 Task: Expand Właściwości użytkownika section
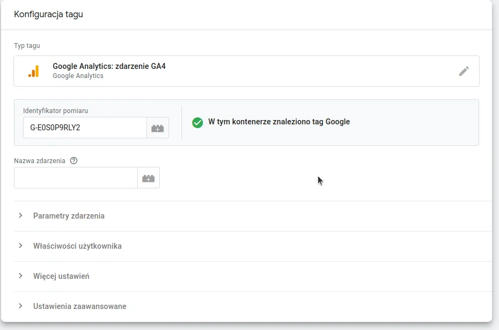252,246
